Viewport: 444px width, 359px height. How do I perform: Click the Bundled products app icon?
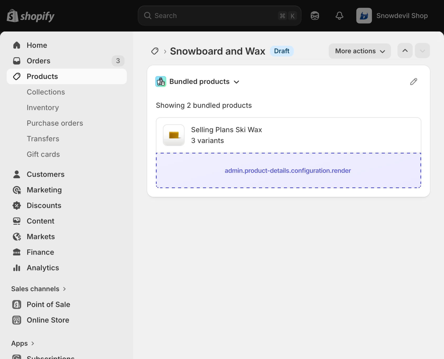click(161, 82)
